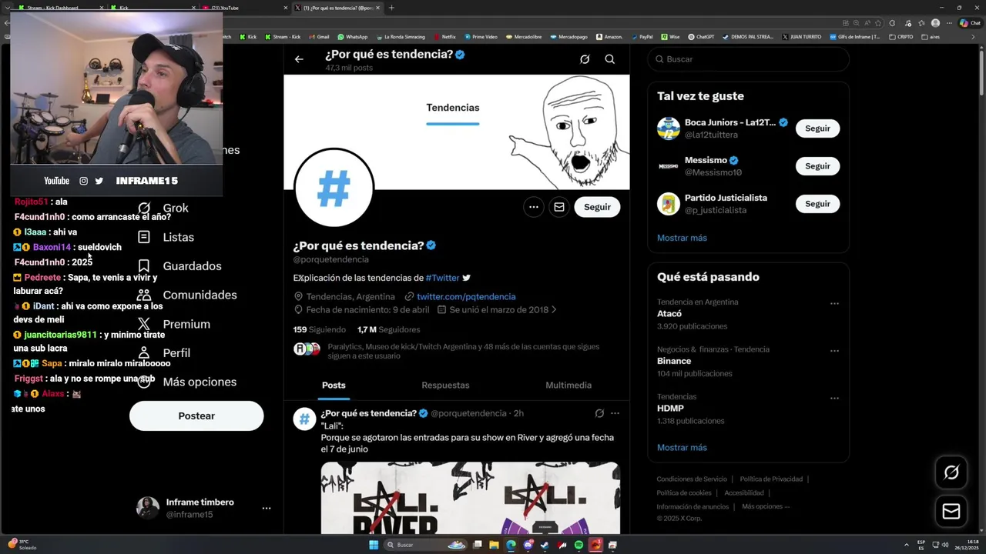Open options dots for the HDMP trend
This screenshot has width=986, height=554.
(x=834, y=399)
